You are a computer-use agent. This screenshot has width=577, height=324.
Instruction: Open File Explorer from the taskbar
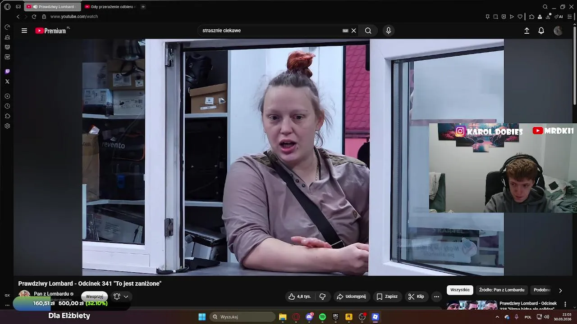tap(283, 317)
